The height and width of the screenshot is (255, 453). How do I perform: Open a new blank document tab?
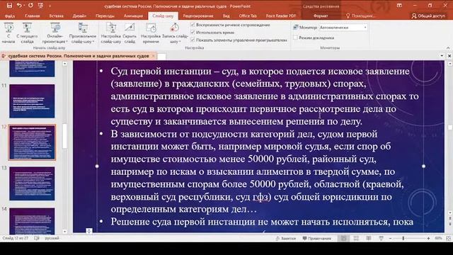[x=162, y=57]
